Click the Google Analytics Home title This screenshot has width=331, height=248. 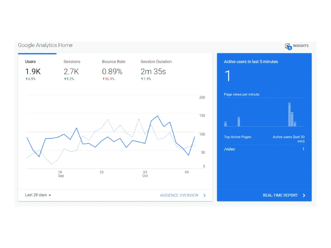point(45,45)
